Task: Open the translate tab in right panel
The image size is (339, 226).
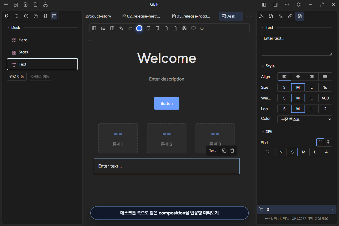Action: [x=281, y=16]
